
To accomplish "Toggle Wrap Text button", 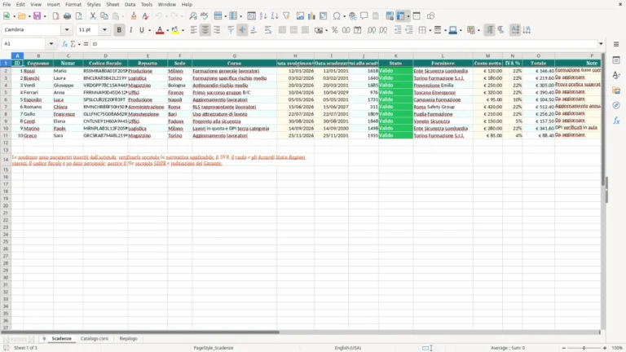I will click(x=268, y=30).
